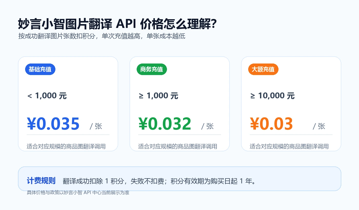Click the heading 妙言小智图片翻译 API 价格怎么理解?
359x210 pixels.
coord(118,24)
